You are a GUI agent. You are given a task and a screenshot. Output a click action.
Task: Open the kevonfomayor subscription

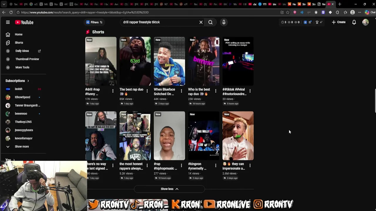click(x=23, y=138)
